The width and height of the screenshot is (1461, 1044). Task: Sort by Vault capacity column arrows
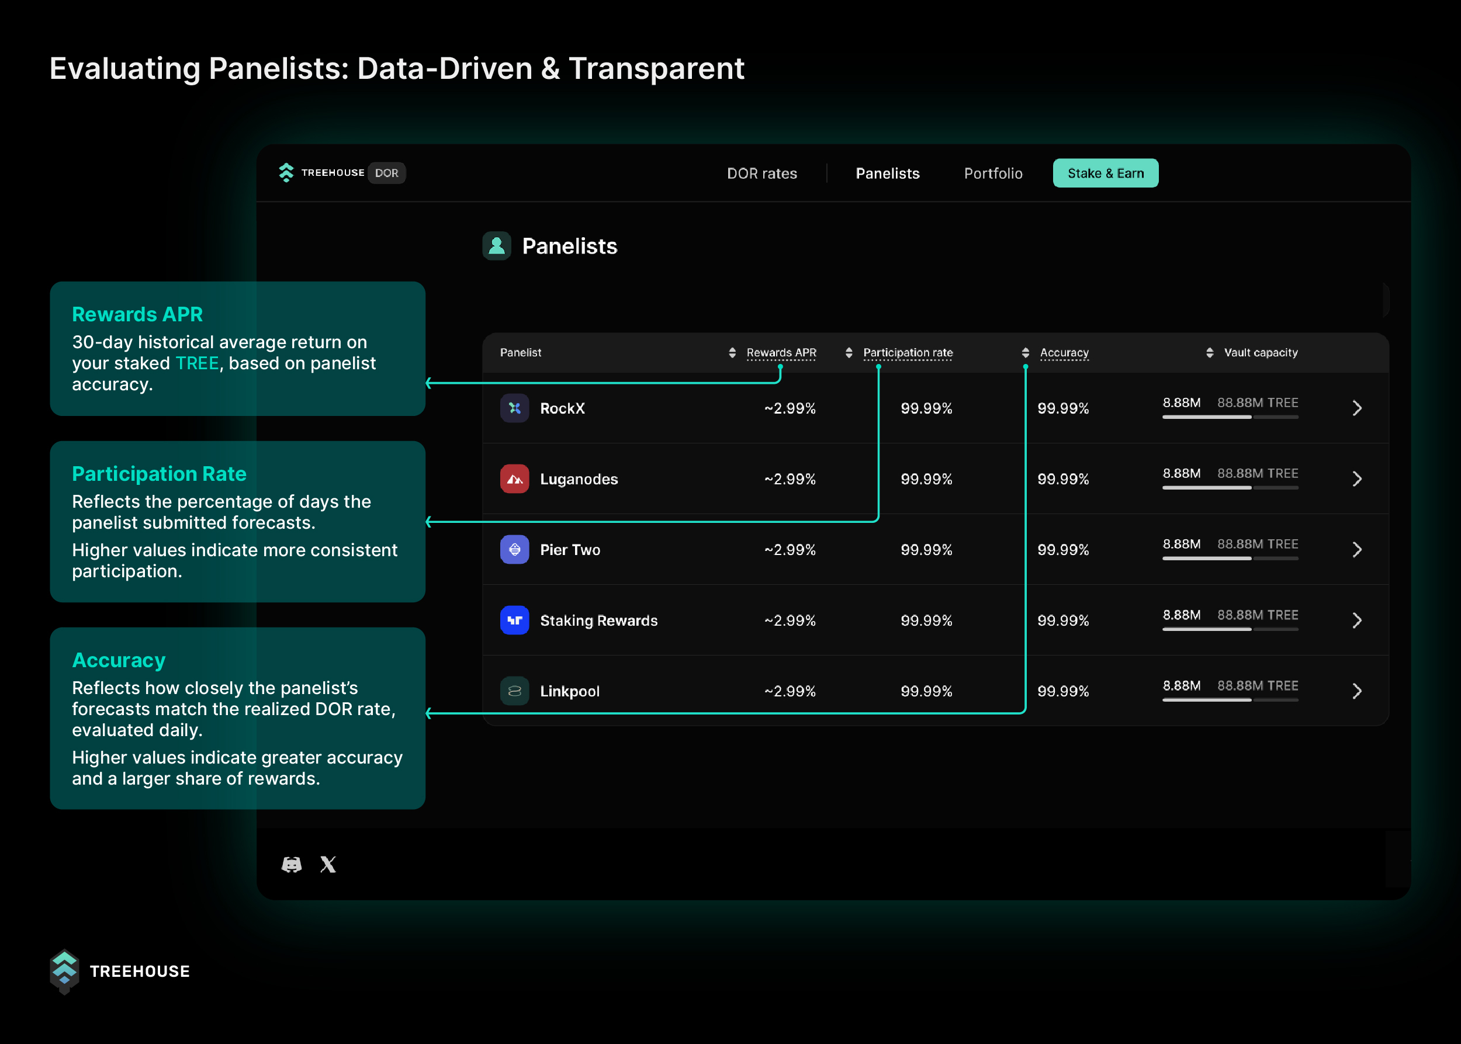click(x=1210, y=352)
